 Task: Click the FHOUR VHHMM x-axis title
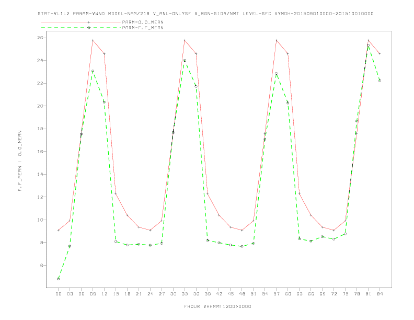click(x=217, y=306)
